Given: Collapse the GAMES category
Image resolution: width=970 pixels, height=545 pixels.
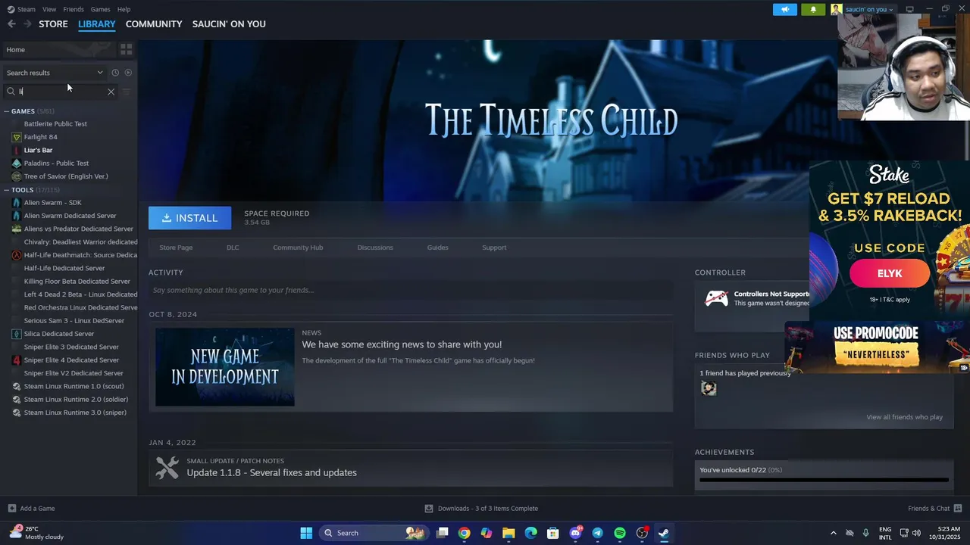Looking at the screenshot, I should [7, 111].
